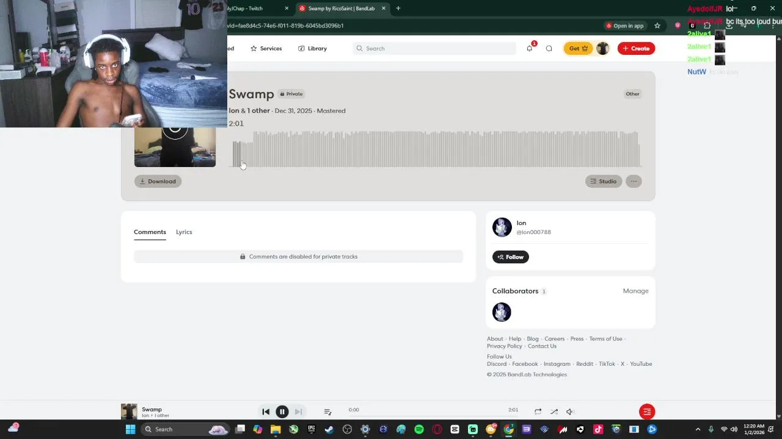This screenshot has height=439, width=782.
Task: Open the Services menu item
Action: pyautogui.click(x=266, y=48)
